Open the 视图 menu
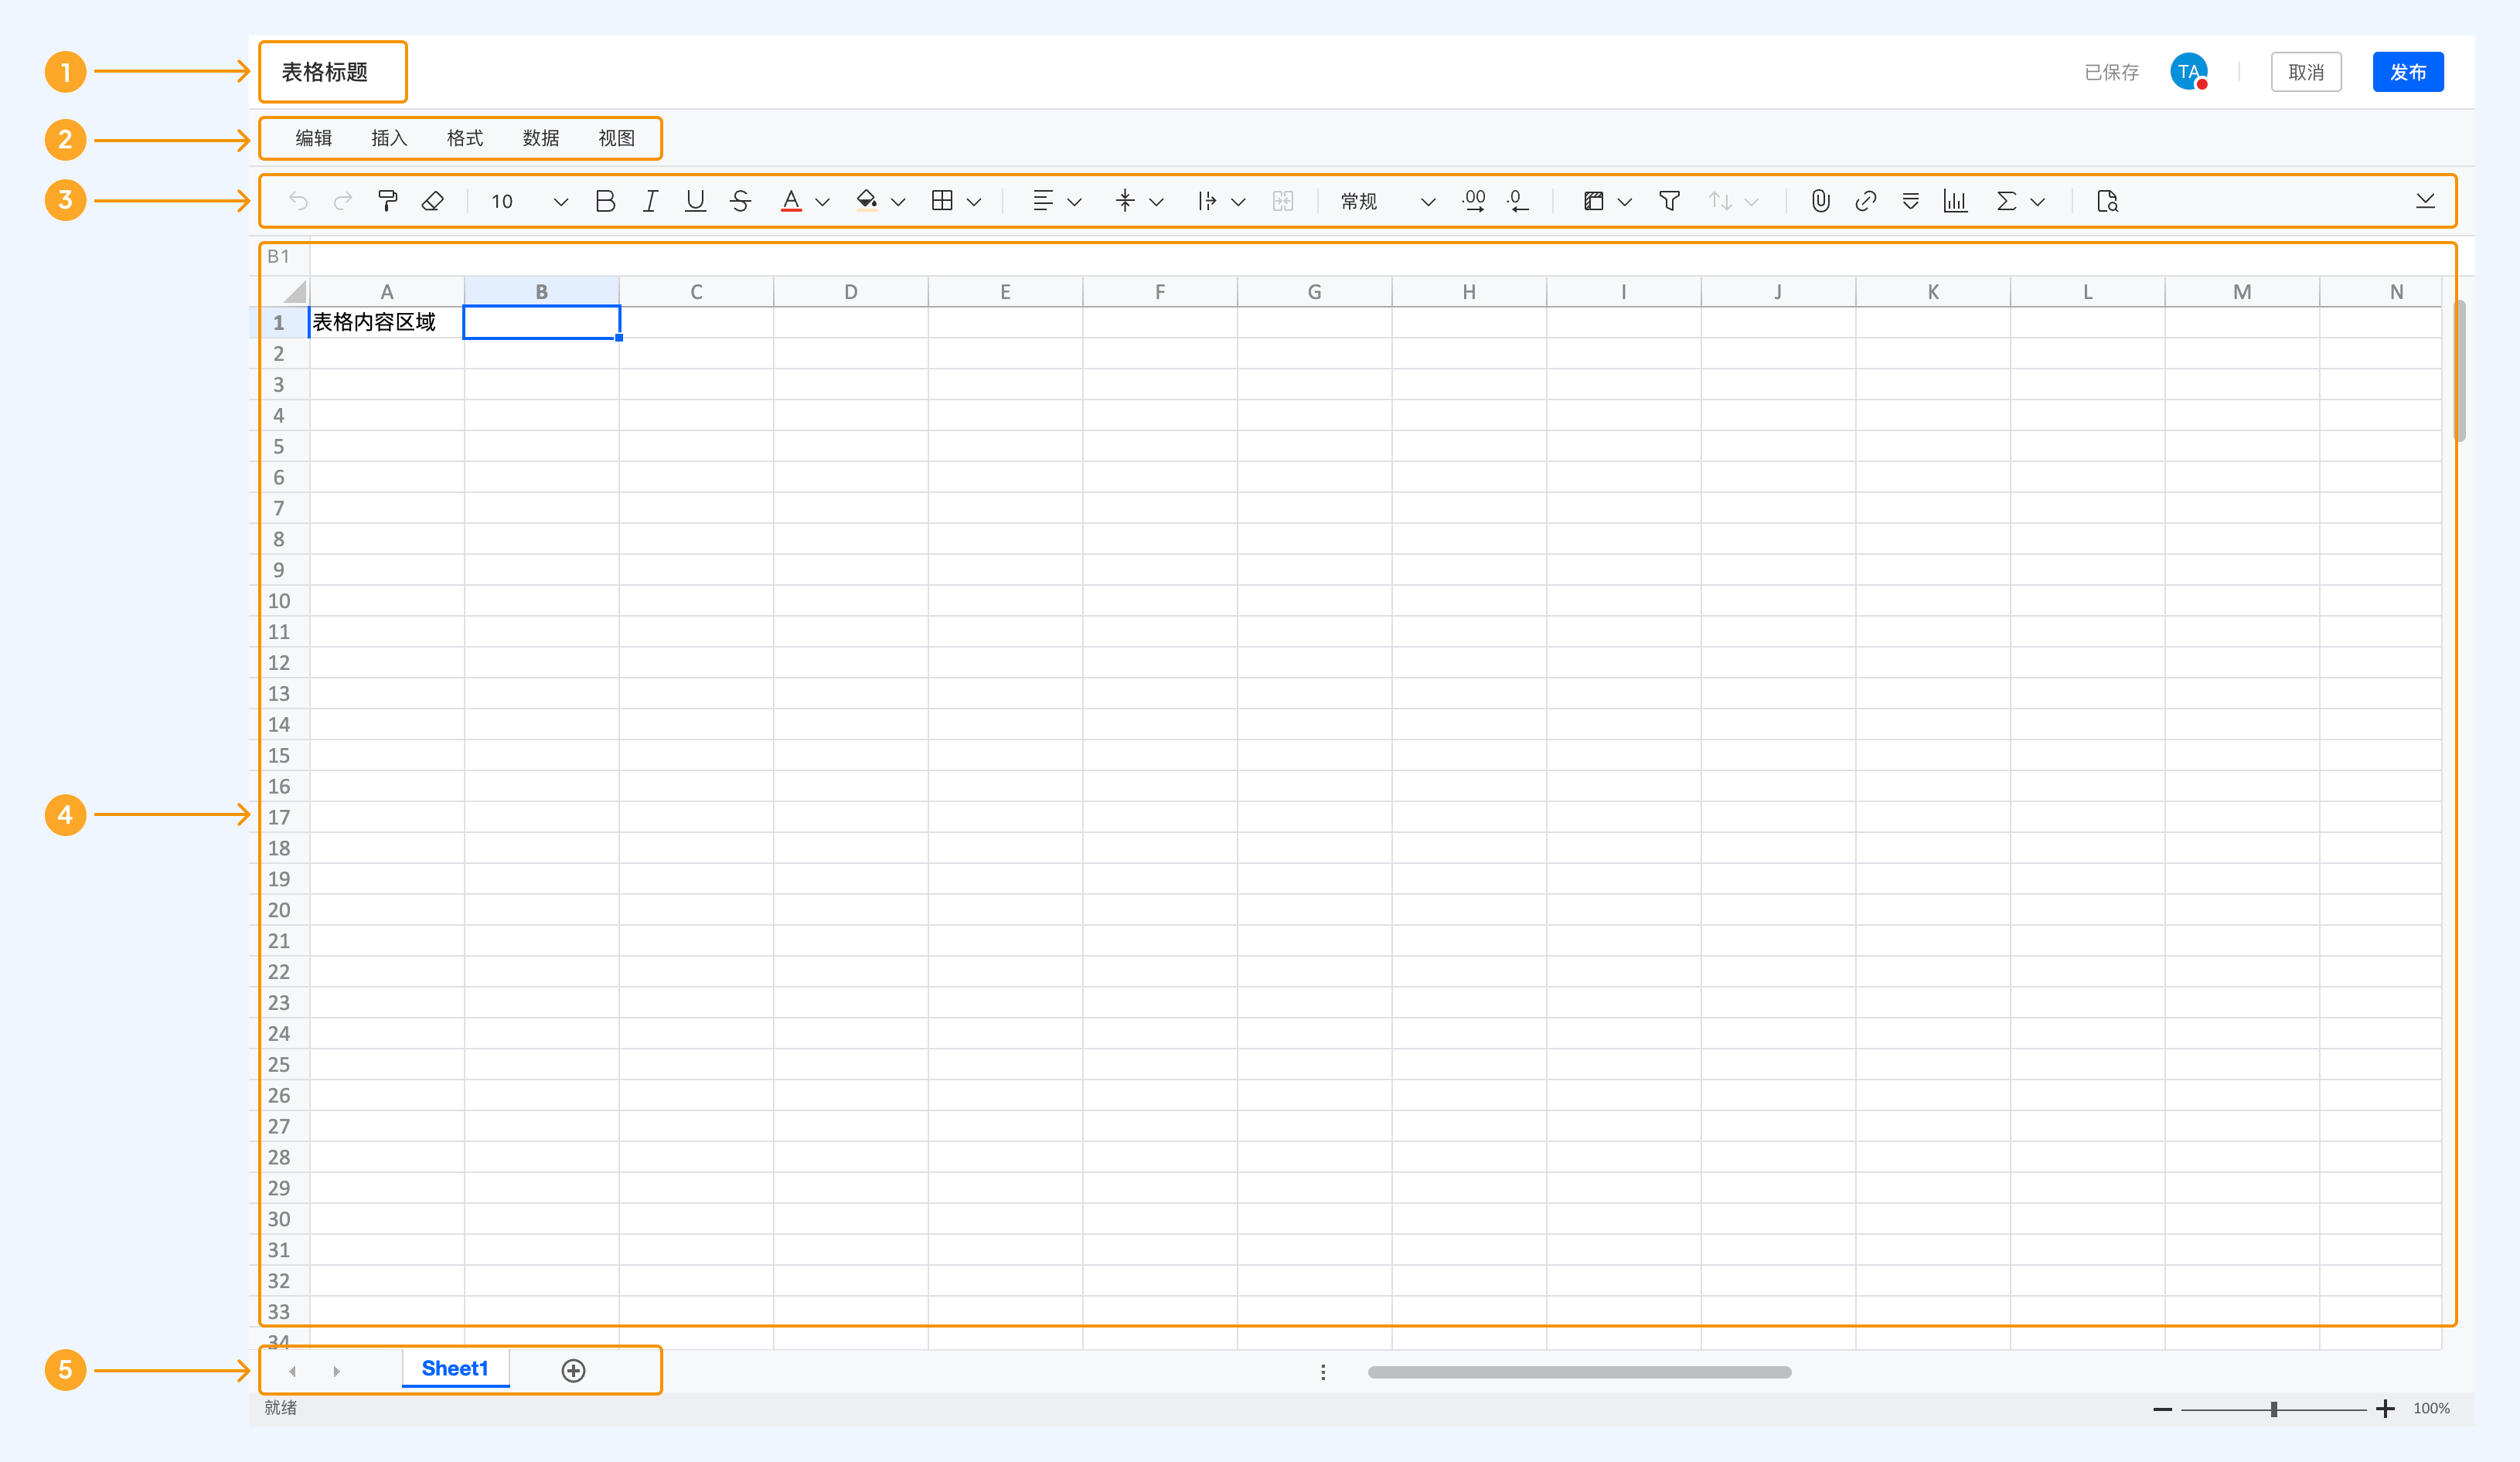 [x=617, y=138]
